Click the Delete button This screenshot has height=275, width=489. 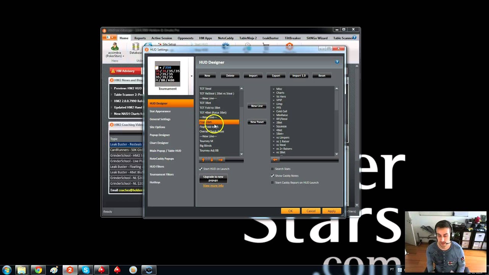point(230,76)
